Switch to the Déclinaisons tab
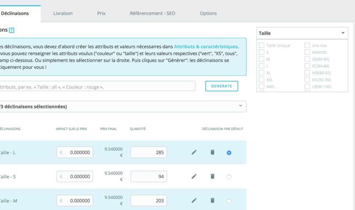The width and height of the screenshot is (355, 210). point(15,13)
